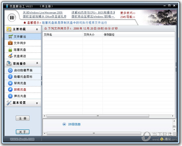Viewport: 182px width, 146px height.
Task: Click detail pane scroll up arrow
Action: click(x=174, y=121)
